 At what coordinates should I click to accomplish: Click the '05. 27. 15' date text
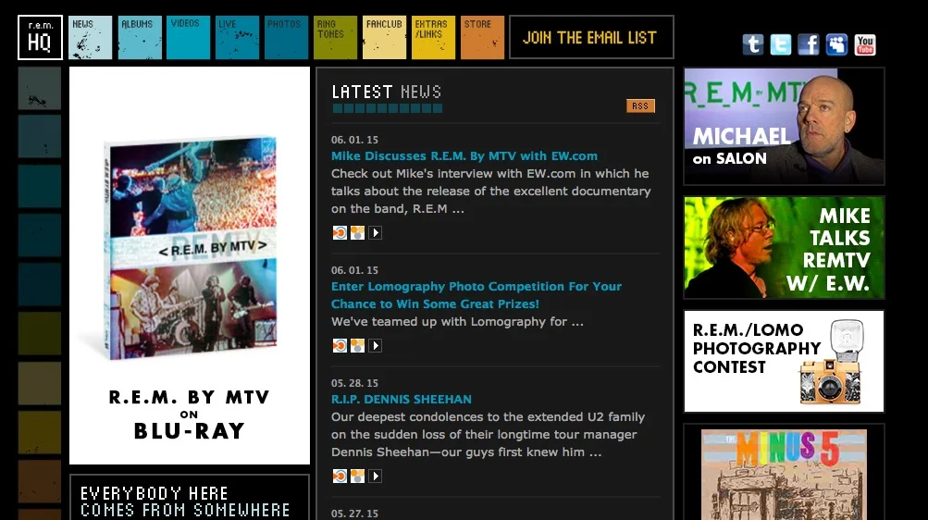click(354, 513)
